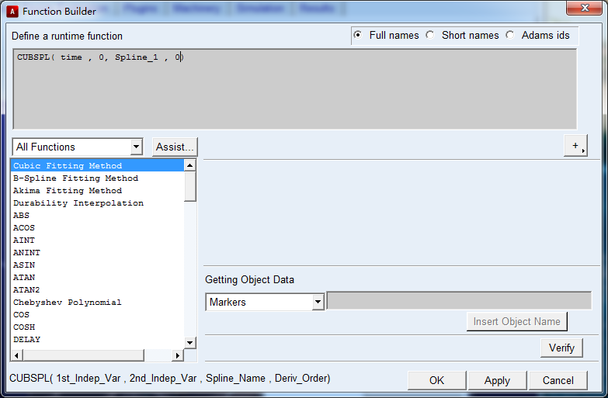The width and height of the screenshot is (608, 398).
Task: Select the DELAY function
Action: click(97, 340)
